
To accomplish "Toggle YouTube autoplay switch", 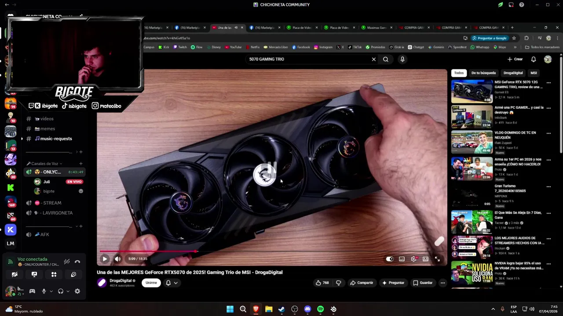I will [390, 259].
